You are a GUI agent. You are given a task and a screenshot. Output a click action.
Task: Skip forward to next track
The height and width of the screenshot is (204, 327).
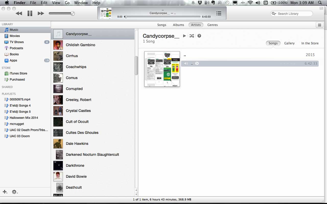(x=41, y=14)
